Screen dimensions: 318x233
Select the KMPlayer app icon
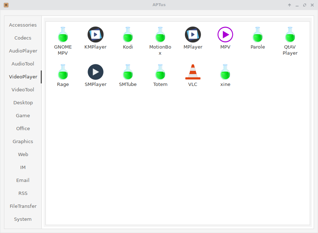click(96, 35)
